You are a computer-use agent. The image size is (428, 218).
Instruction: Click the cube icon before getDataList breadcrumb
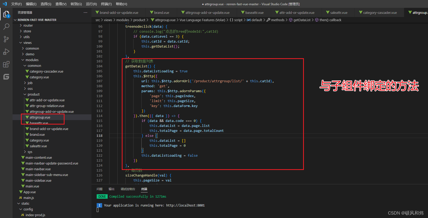point(291,20)
